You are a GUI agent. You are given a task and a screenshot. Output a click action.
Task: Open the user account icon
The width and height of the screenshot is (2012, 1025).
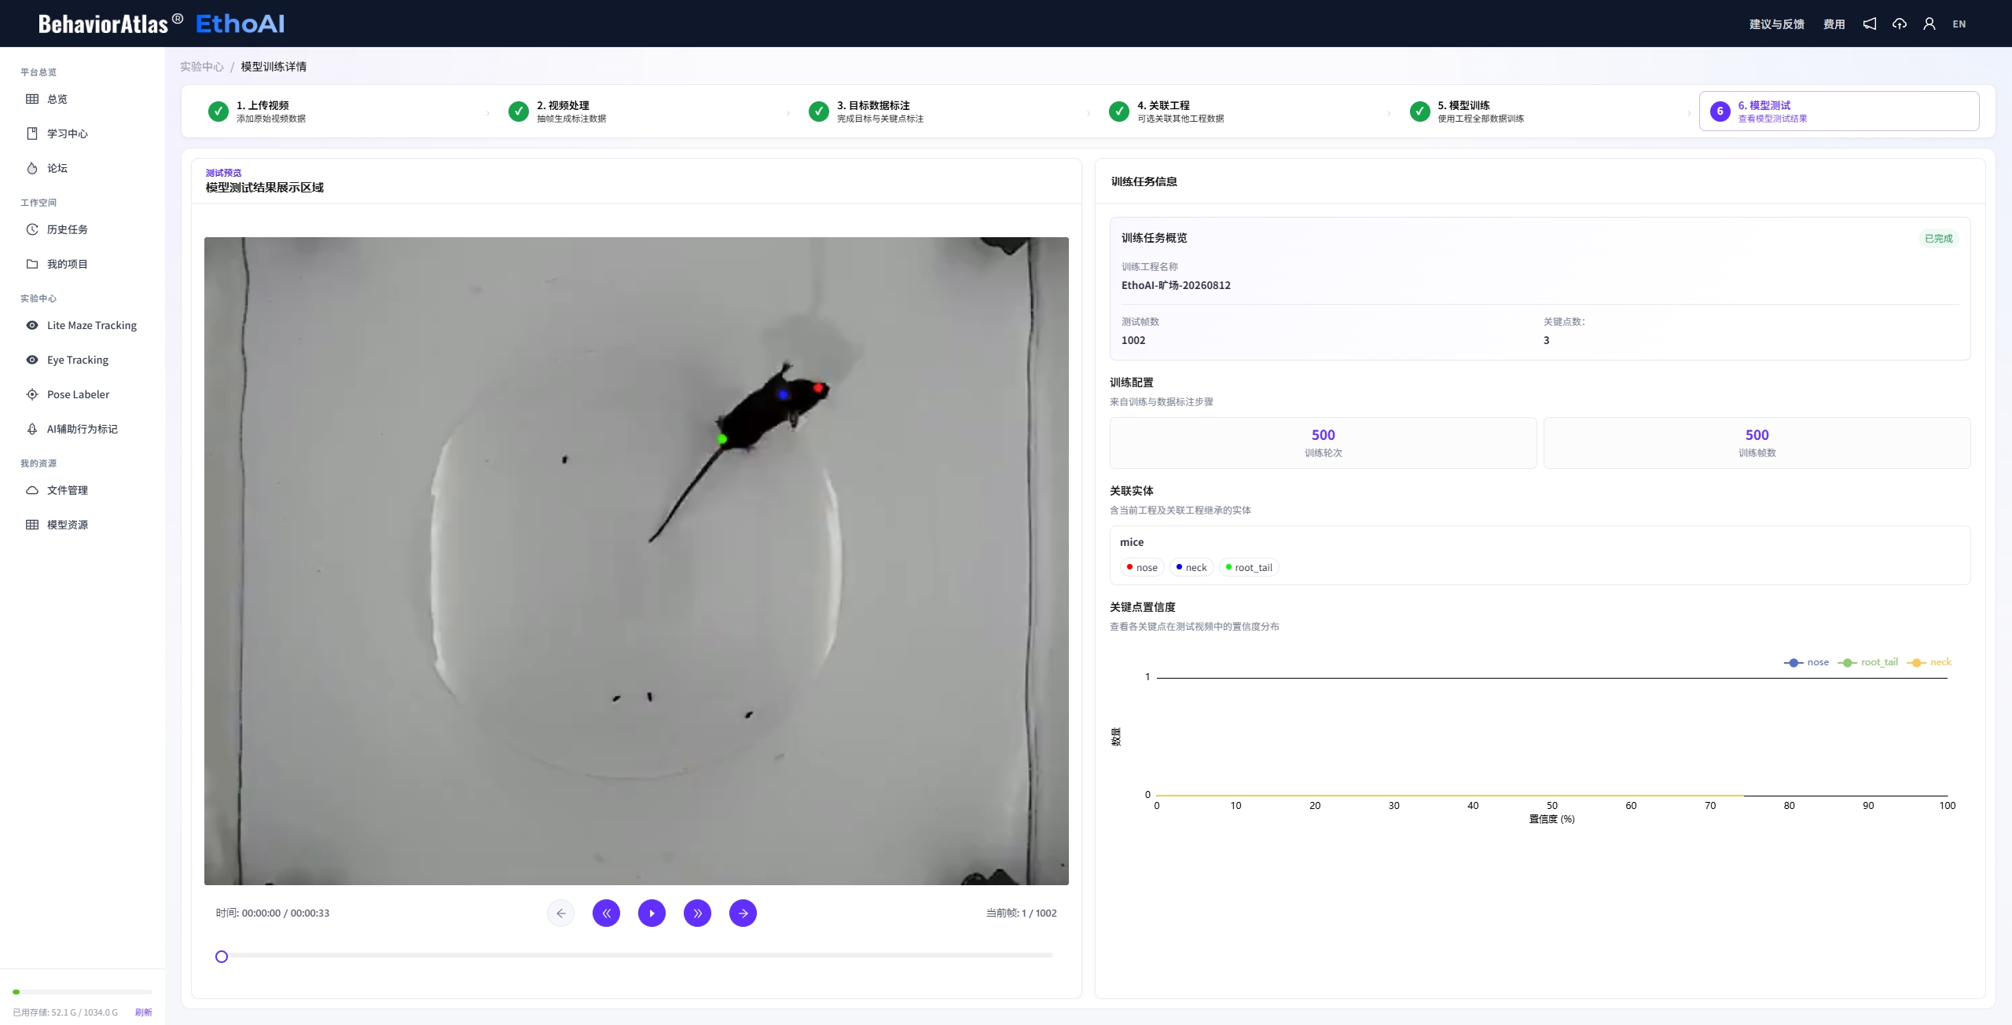coord(1929,24)
